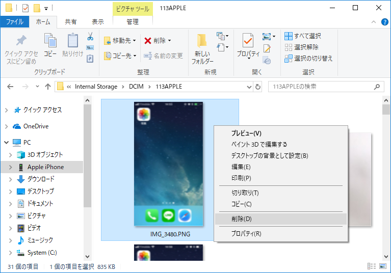
Task: Click the up-arrow navigation icon
Action: tap(48, 87)
